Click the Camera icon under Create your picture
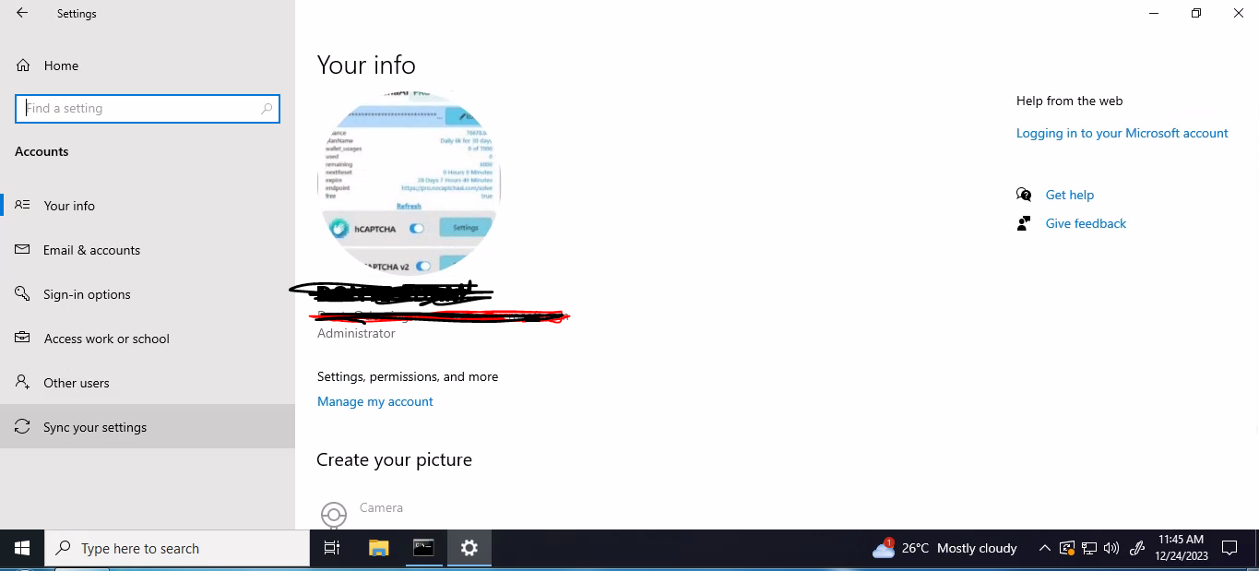 (x=333, y=513)
